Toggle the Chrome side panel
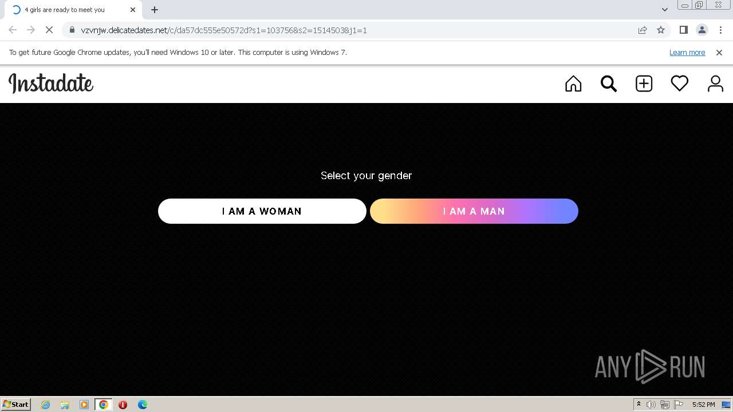Viewport: 733px width, 412px height. click(x=684, y=30)
